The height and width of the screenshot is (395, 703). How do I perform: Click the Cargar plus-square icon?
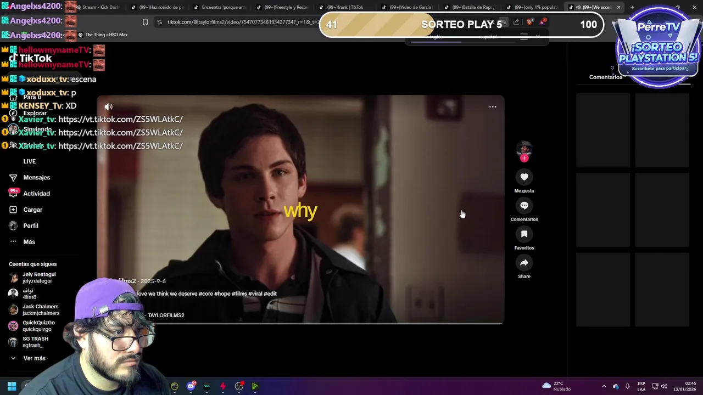13,210
